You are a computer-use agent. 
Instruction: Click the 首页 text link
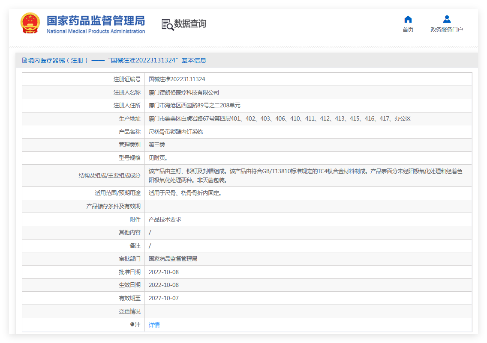point(408,30)
